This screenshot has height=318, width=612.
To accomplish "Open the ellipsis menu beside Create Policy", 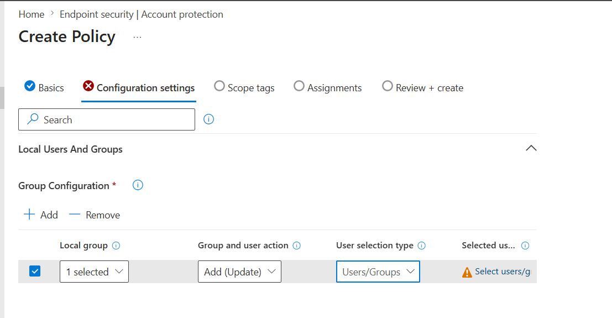I will pos(138,38).
